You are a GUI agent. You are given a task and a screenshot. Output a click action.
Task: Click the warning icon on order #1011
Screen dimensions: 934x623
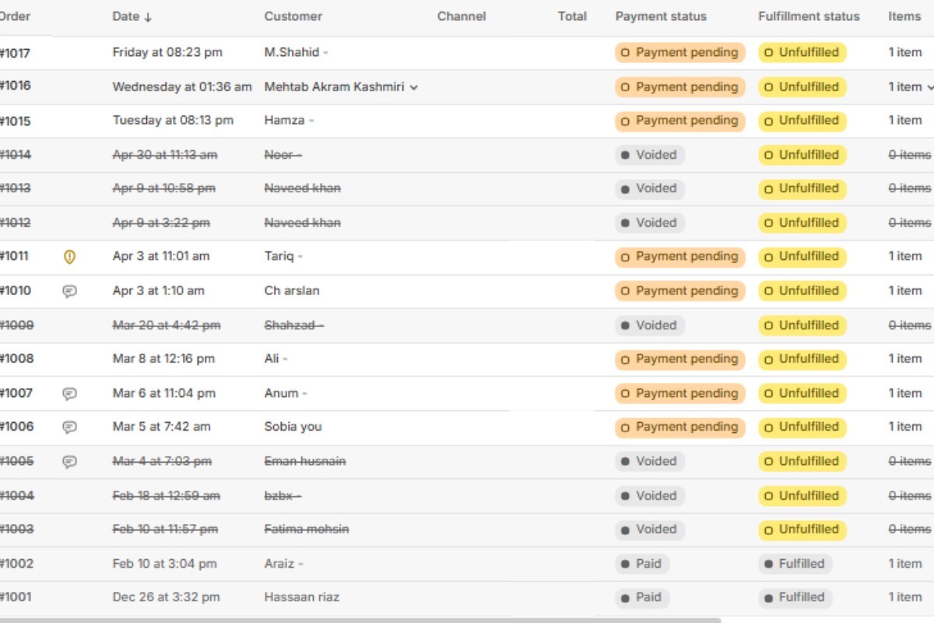[69, 256]
